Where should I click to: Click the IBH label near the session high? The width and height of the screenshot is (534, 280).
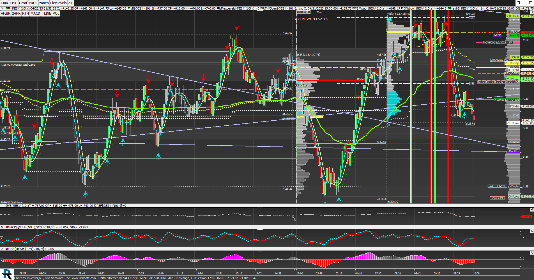[x=472, y=18]
